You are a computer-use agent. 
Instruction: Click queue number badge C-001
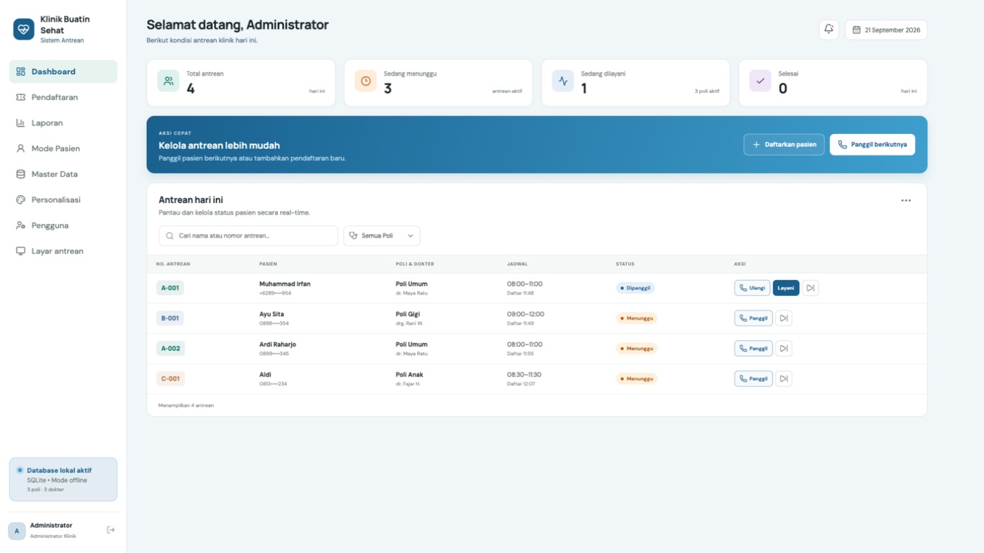tap(170, 379)
